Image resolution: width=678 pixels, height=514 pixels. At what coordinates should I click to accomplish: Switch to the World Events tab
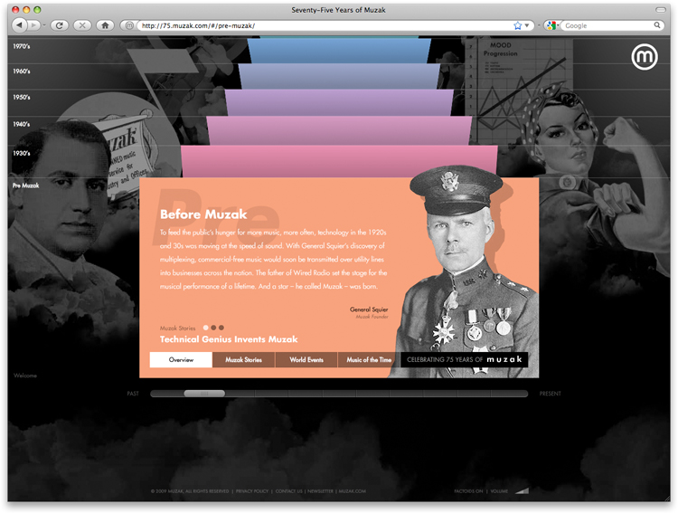(x=306, y=360)
